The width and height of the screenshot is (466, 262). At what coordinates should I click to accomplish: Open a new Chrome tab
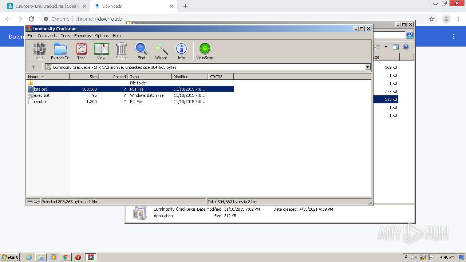tap(185, 6)
